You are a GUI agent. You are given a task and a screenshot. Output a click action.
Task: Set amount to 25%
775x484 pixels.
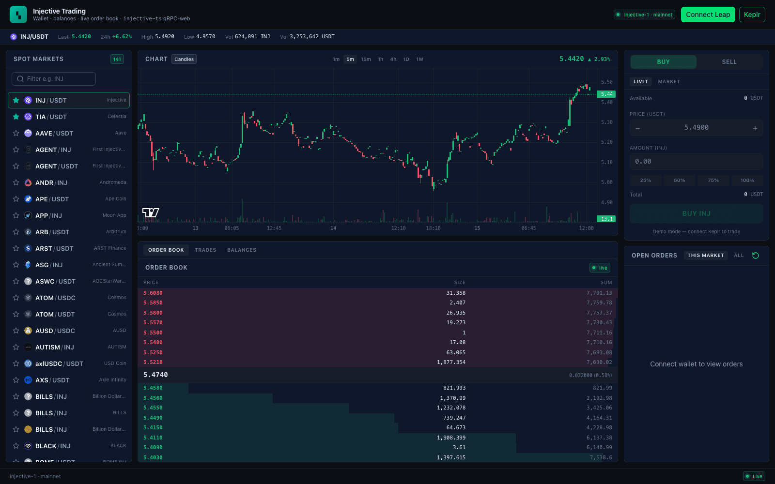(x=646, y=181)
